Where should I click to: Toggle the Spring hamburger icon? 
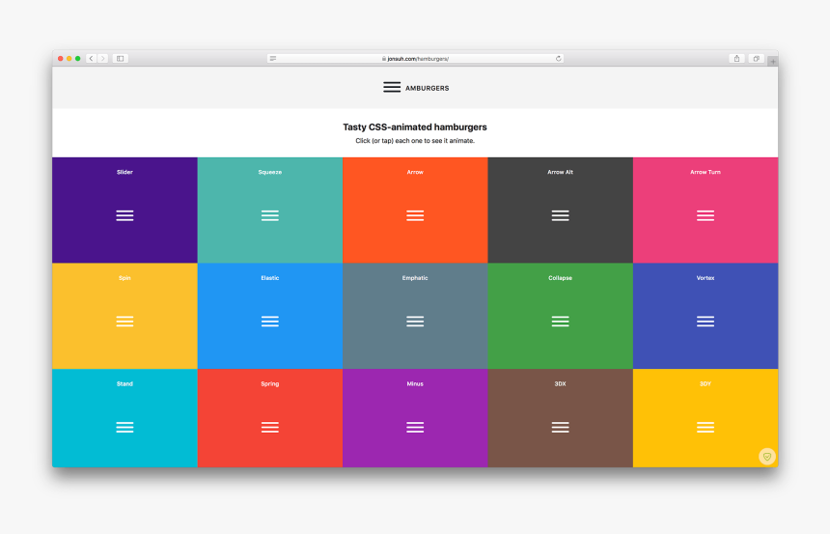coord(270,428)
